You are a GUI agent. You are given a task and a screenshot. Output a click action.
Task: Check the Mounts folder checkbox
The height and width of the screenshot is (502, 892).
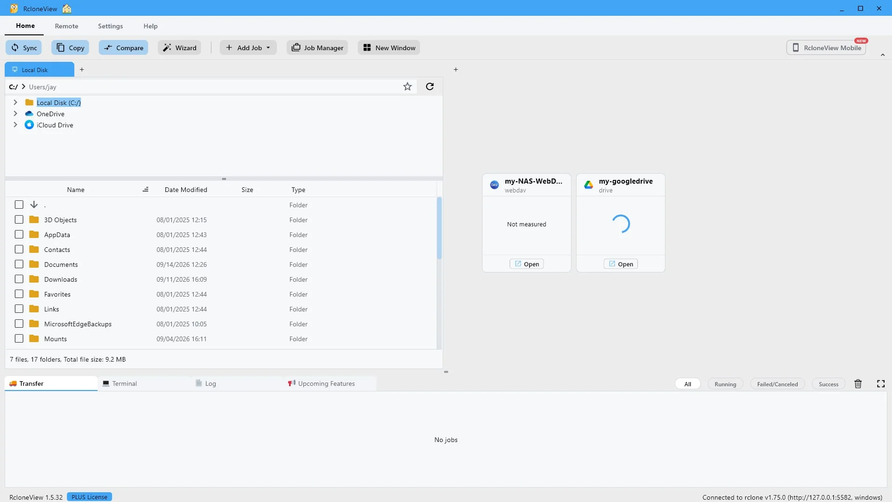[x=19, y=338]
